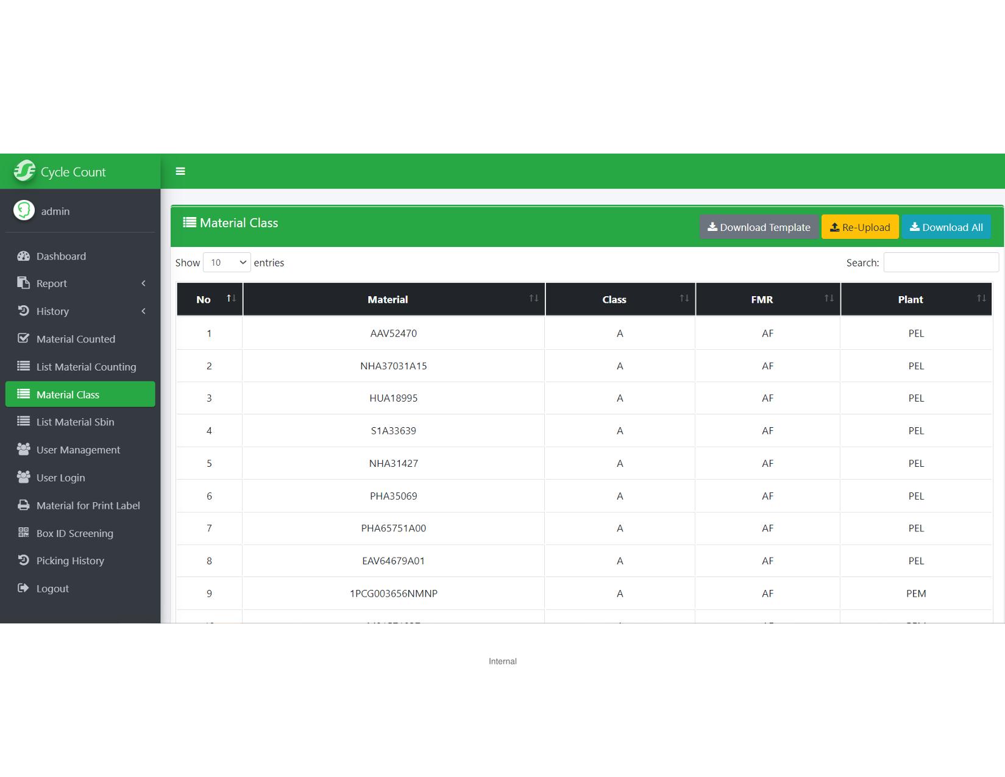
Task: Go to User Management menu item
Action: [78, 450]
